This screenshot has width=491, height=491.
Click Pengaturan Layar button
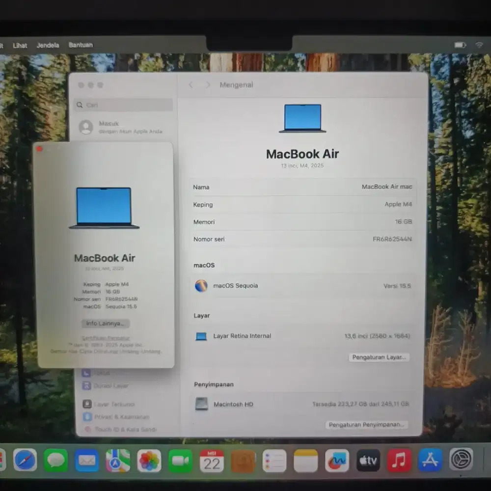379,357
